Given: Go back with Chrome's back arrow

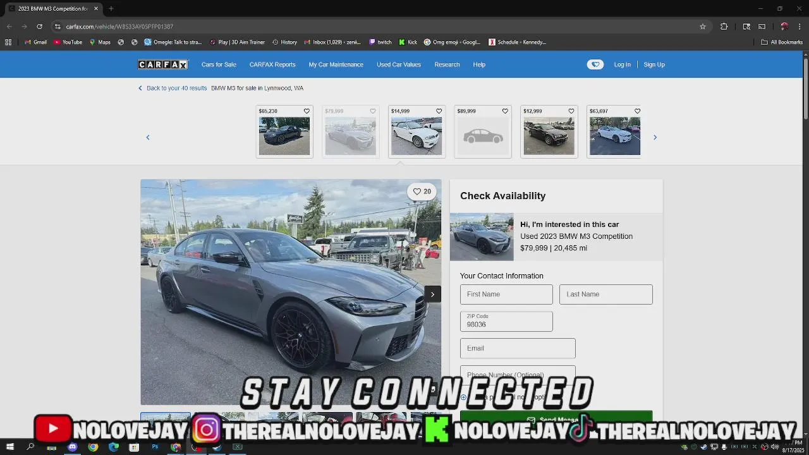Looking at the screenshot, I should (9, 27).
